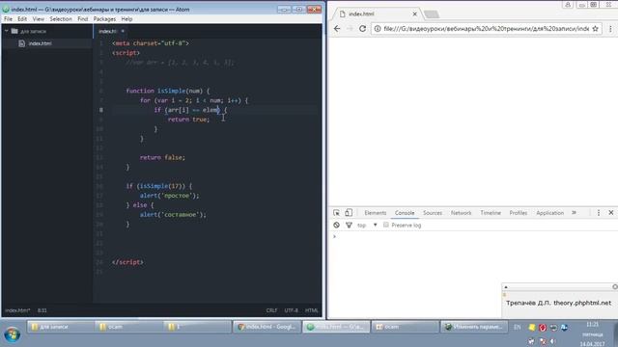Switch to DevTools Console tab
Image resolution: width=618 pixels, height=347 pixels.
click(405, 213)
